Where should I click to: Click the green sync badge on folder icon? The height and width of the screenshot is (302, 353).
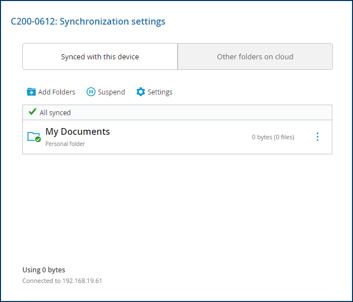pos(38,139)
